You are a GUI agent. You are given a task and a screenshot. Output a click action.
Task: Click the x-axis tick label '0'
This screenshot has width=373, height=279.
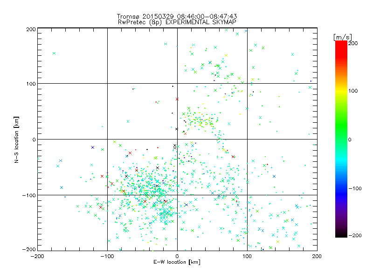(177, 256)
